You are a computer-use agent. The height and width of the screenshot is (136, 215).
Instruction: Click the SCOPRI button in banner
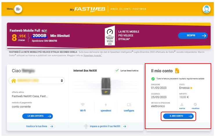[193, 36]
